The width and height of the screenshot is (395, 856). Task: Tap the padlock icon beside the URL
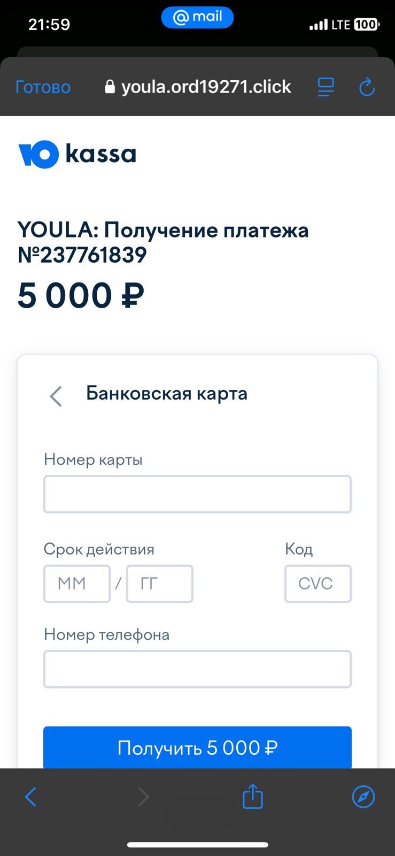point(110,87)
